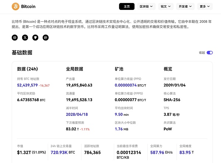Open the 更多 dropdown menu

[205, 7]
